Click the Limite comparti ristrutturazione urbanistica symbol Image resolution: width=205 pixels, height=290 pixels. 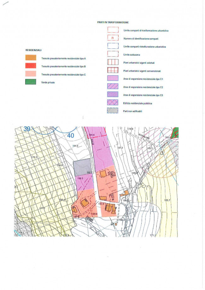113,46
